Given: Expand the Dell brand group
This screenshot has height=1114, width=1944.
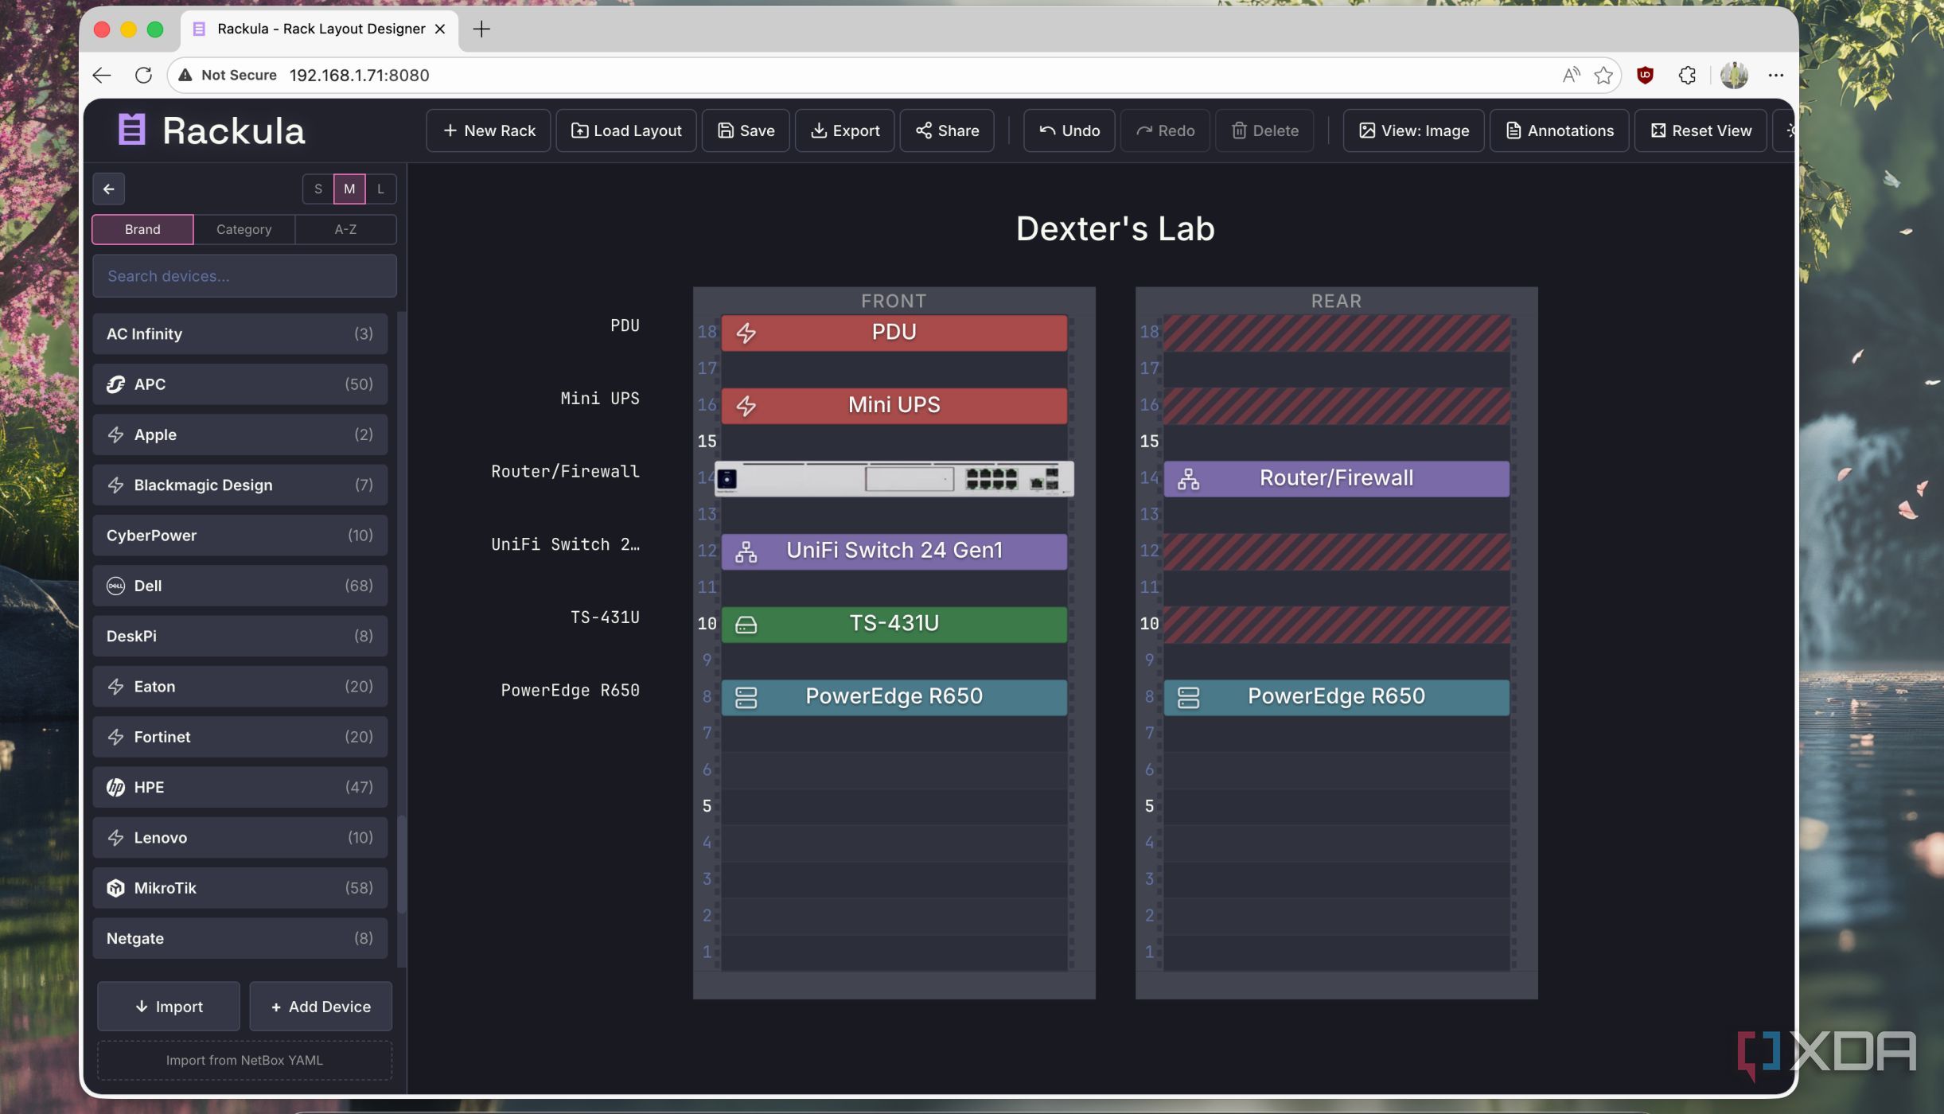Looking at the screenshot, I should click(240, 586).
